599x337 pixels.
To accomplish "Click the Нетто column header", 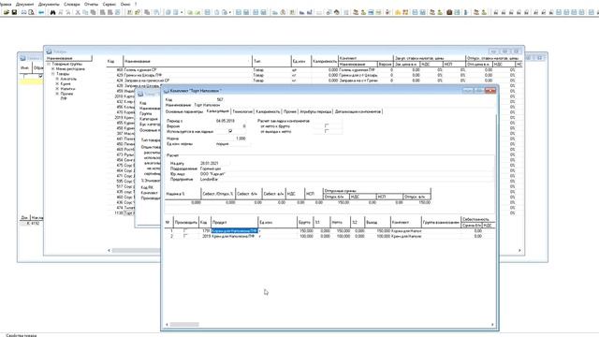I will click(340, 222).
